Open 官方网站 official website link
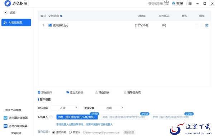This screenshot has height=136, width=215. point(16,133)
